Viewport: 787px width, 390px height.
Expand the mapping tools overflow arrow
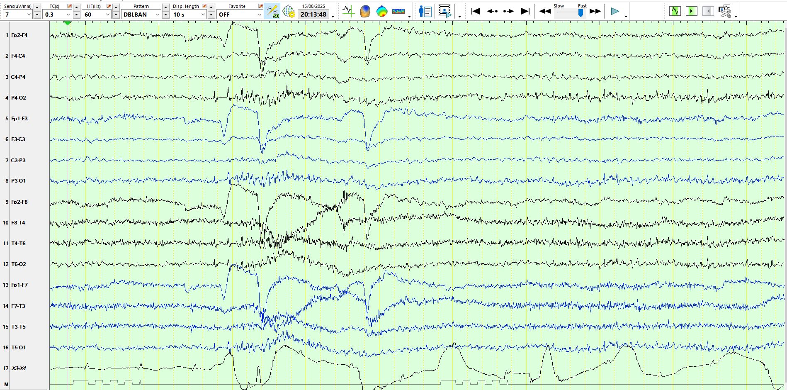(x=410, y=17)
